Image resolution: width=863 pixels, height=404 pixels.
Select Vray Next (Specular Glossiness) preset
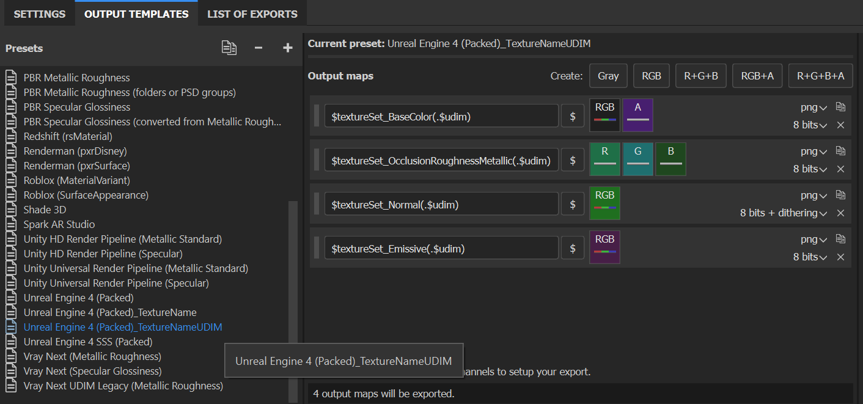[92, 371]
